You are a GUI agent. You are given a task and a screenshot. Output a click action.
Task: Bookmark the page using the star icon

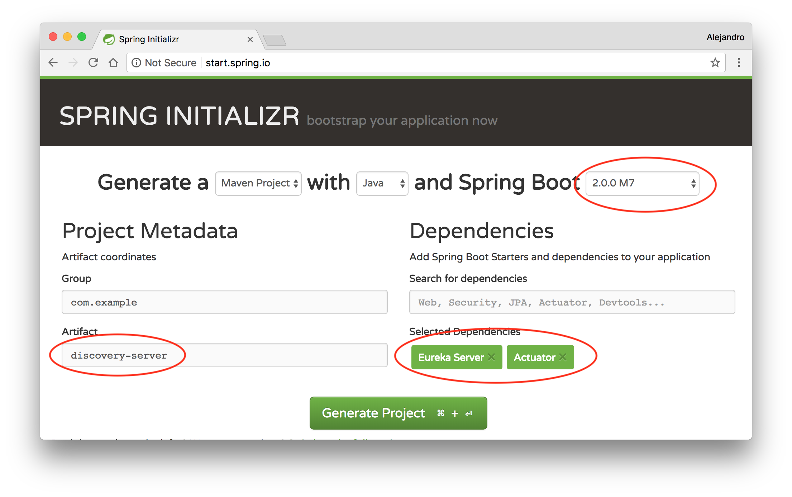pos(715,62)
